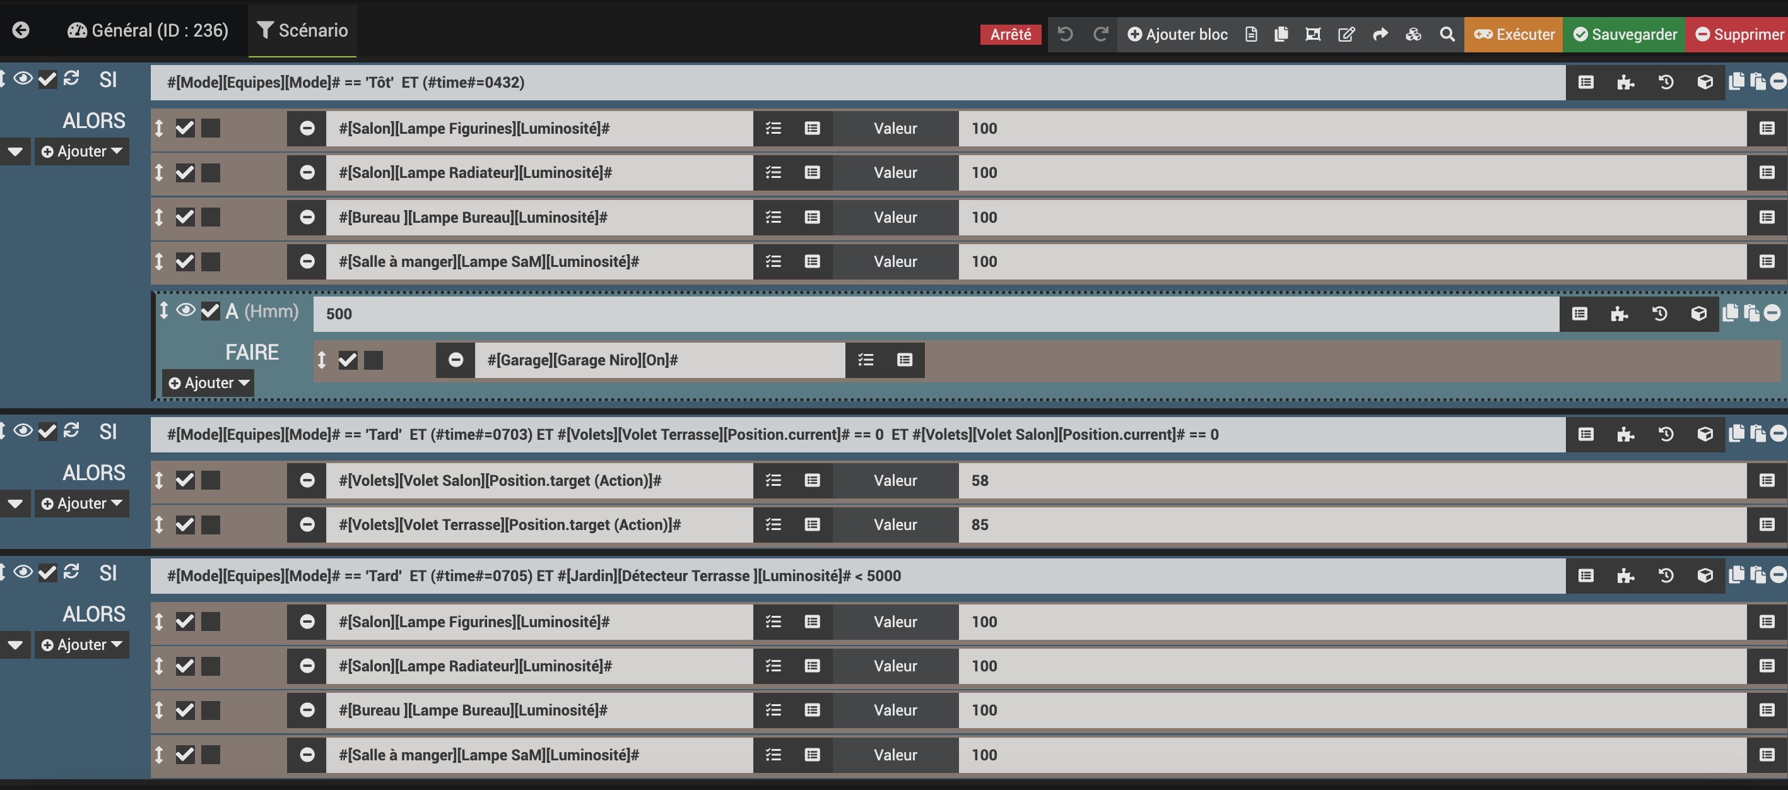Viewport: 1788px width, 790px height.
Task: Remove the Volet Terrasse Position.target action
Action: [307, 525]
